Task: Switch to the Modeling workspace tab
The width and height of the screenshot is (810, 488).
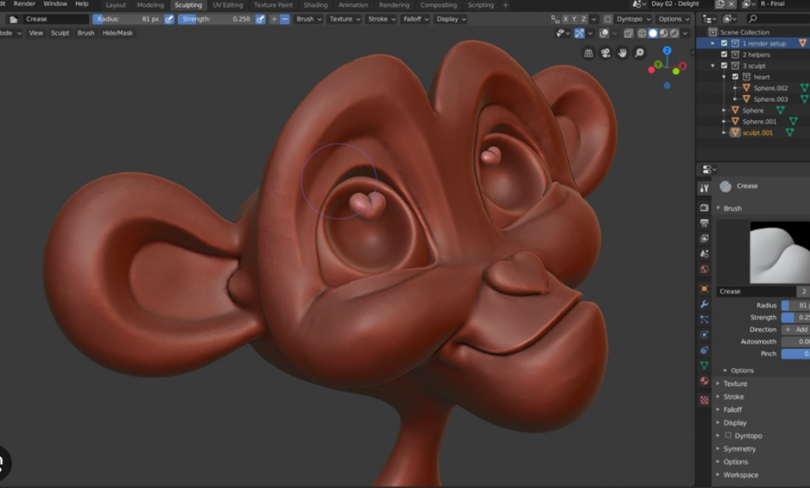Action: click(x=150, y=6)
